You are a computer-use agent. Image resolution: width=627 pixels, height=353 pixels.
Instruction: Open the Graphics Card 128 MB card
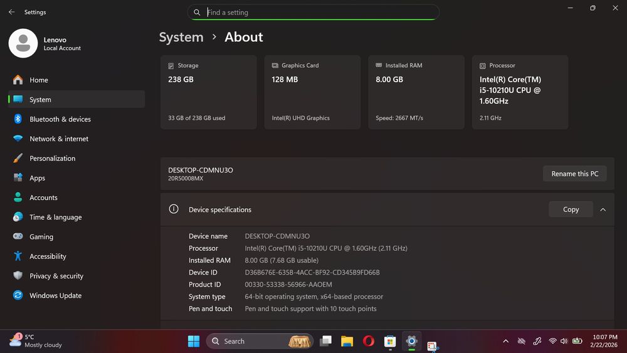click(x=312, y=92)
